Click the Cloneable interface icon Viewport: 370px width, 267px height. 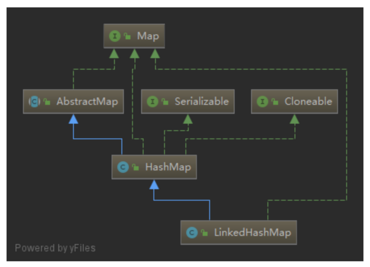[x=263, y=102]
